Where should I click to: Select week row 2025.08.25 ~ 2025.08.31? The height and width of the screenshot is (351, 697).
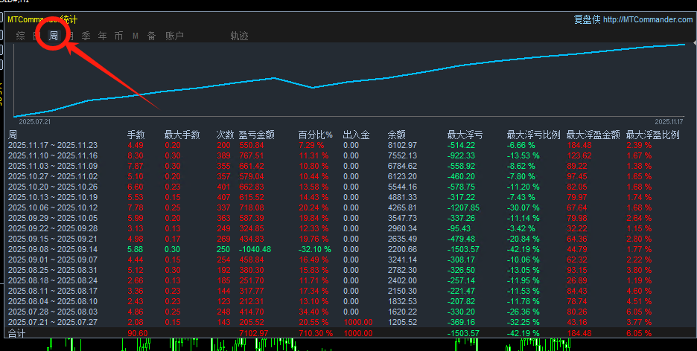348,270
